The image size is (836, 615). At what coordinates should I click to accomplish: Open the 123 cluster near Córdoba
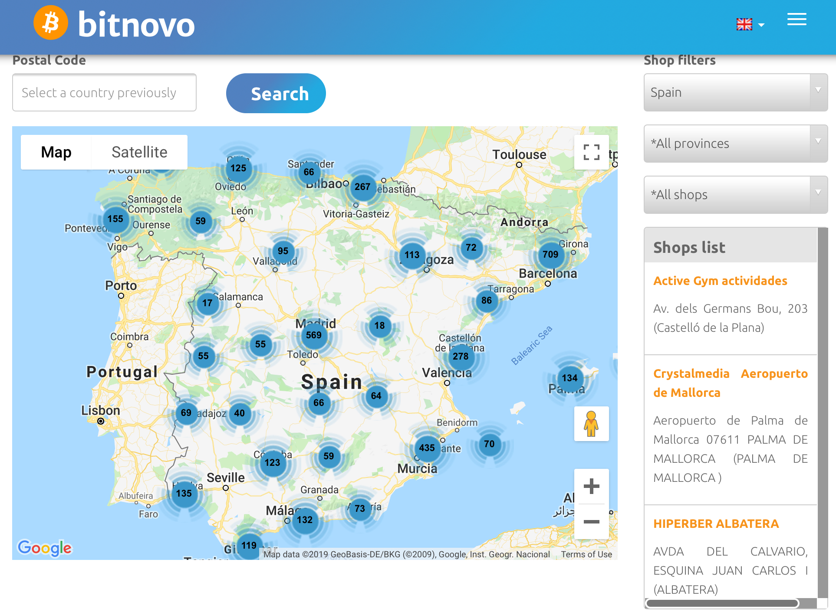click(x=273, y=462)
